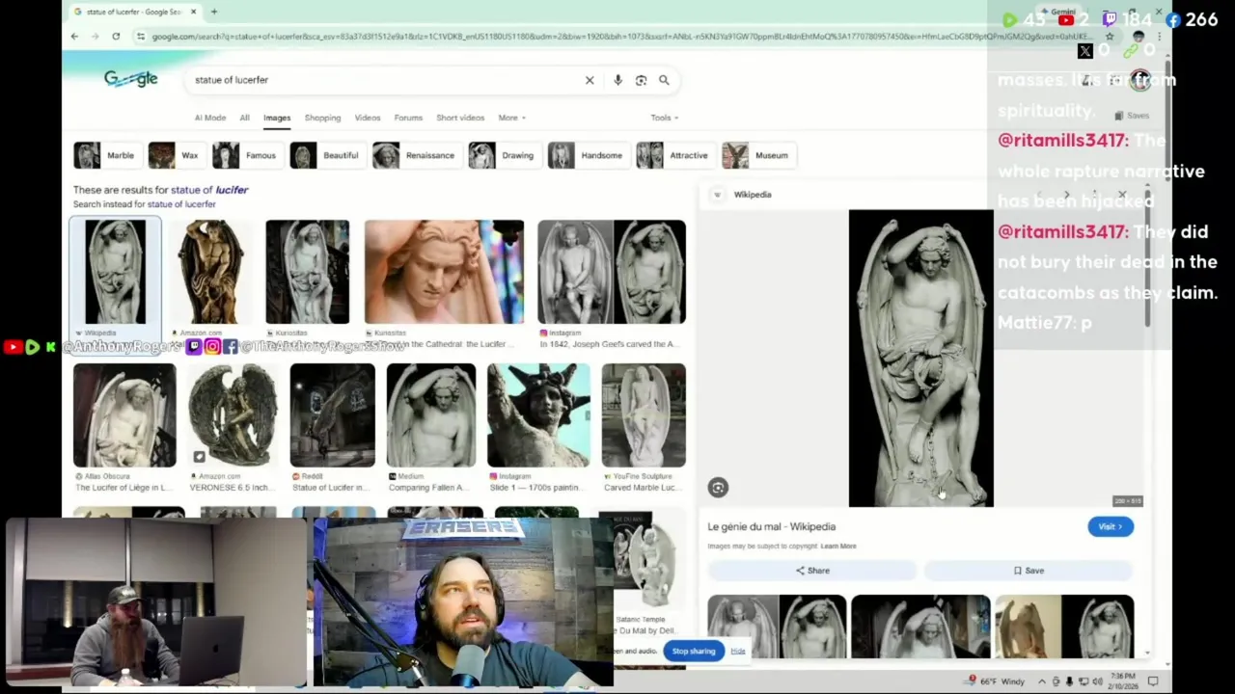
Task: Open a new browser tab
Action: [x=214, y=12]
